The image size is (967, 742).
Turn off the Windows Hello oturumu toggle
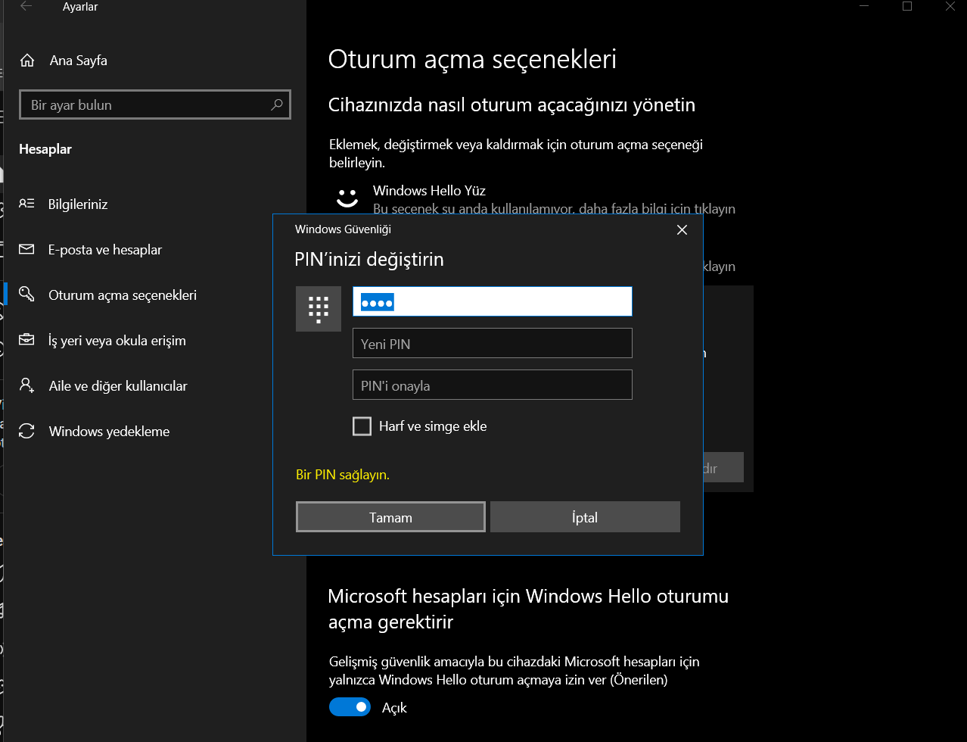point(350,707)
